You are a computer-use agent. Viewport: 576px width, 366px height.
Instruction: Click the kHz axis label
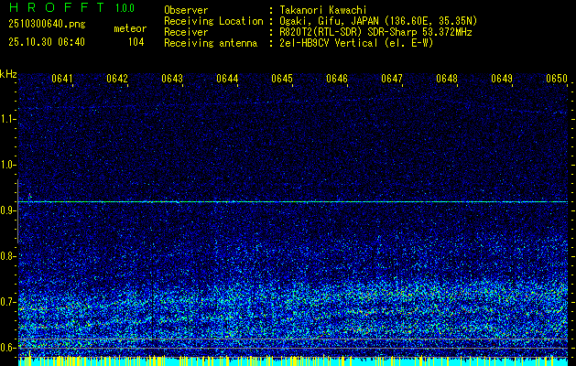pos(8,74)
